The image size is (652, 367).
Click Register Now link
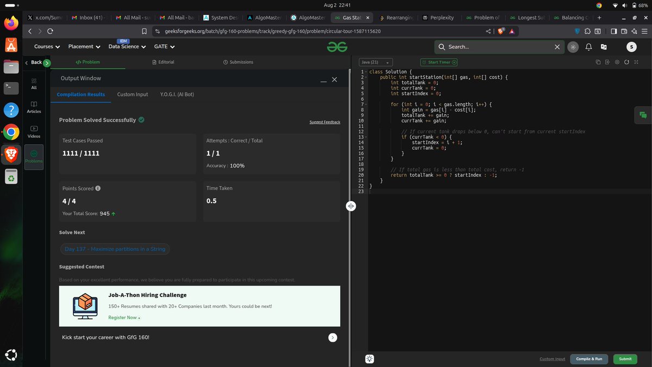coord(124,318)
